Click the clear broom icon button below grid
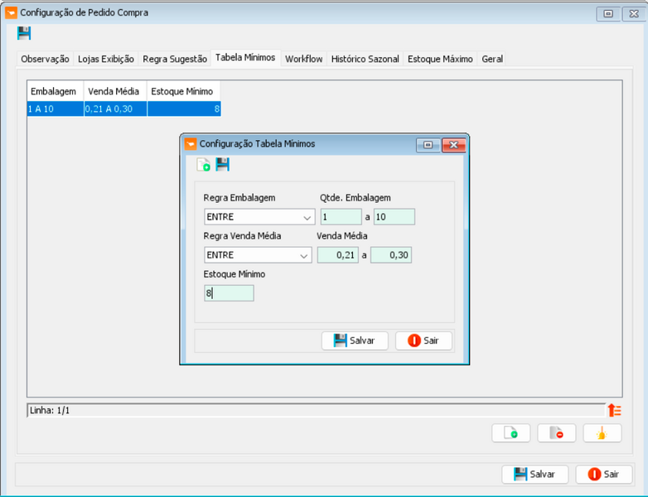The height and width of the screenshot is (497, 648). pos(602,433)
